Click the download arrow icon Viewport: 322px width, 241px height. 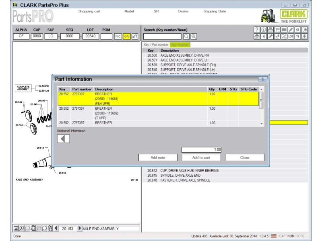(304, 37)
